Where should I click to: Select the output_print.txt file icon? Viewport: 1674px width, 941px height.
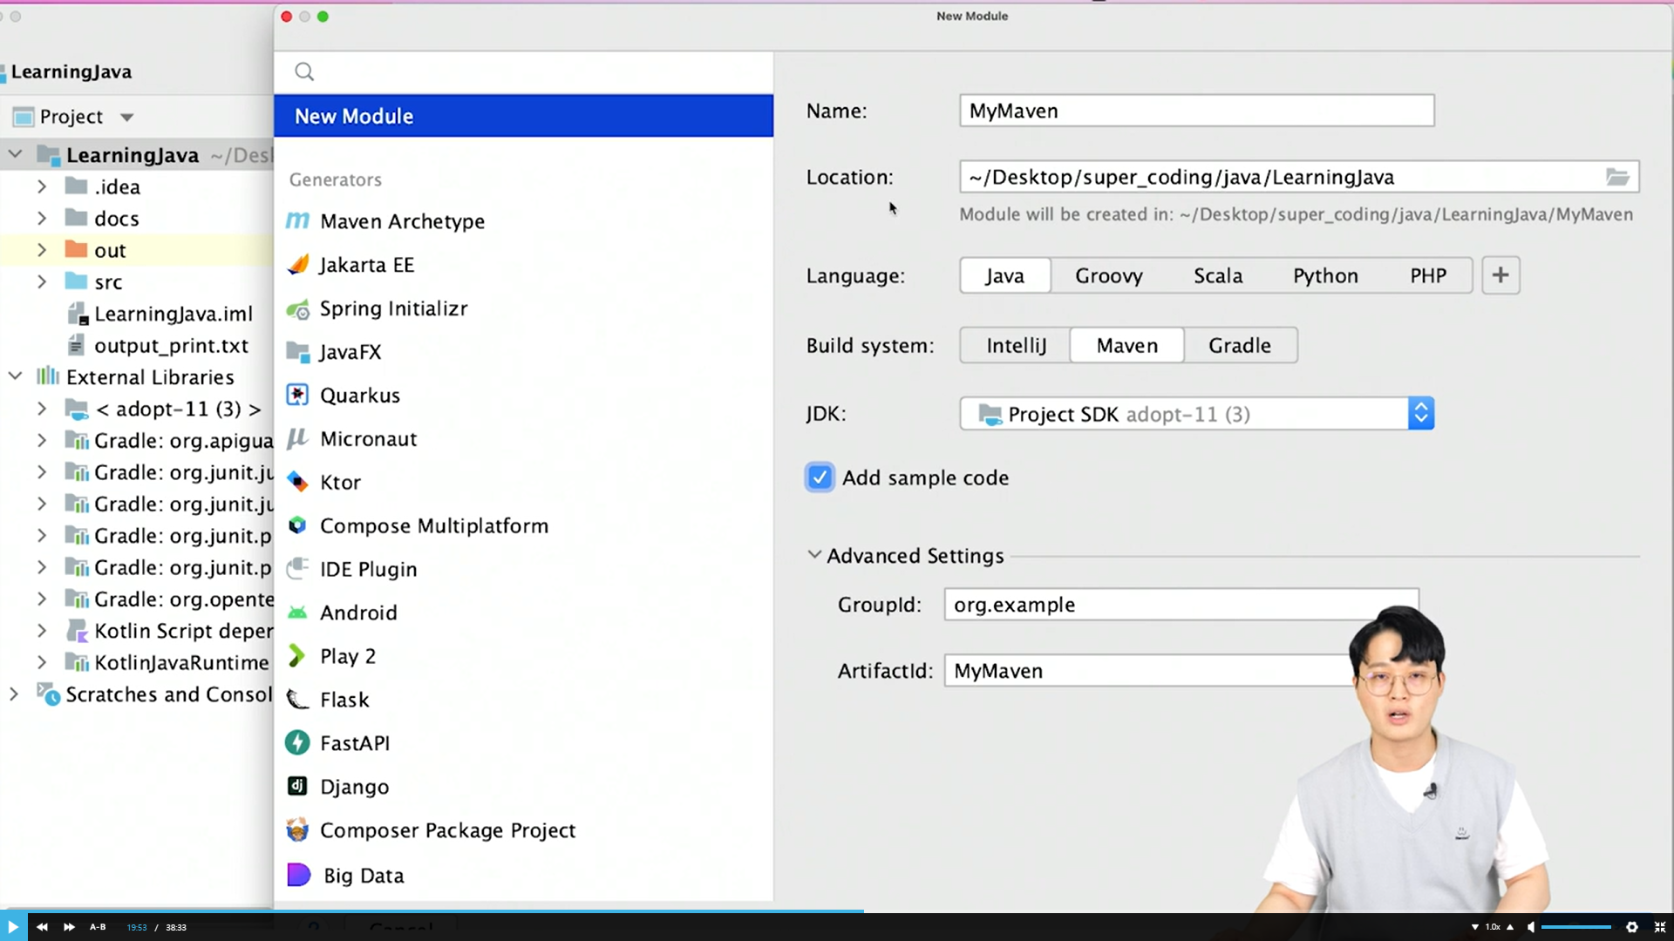click(77, 346)
